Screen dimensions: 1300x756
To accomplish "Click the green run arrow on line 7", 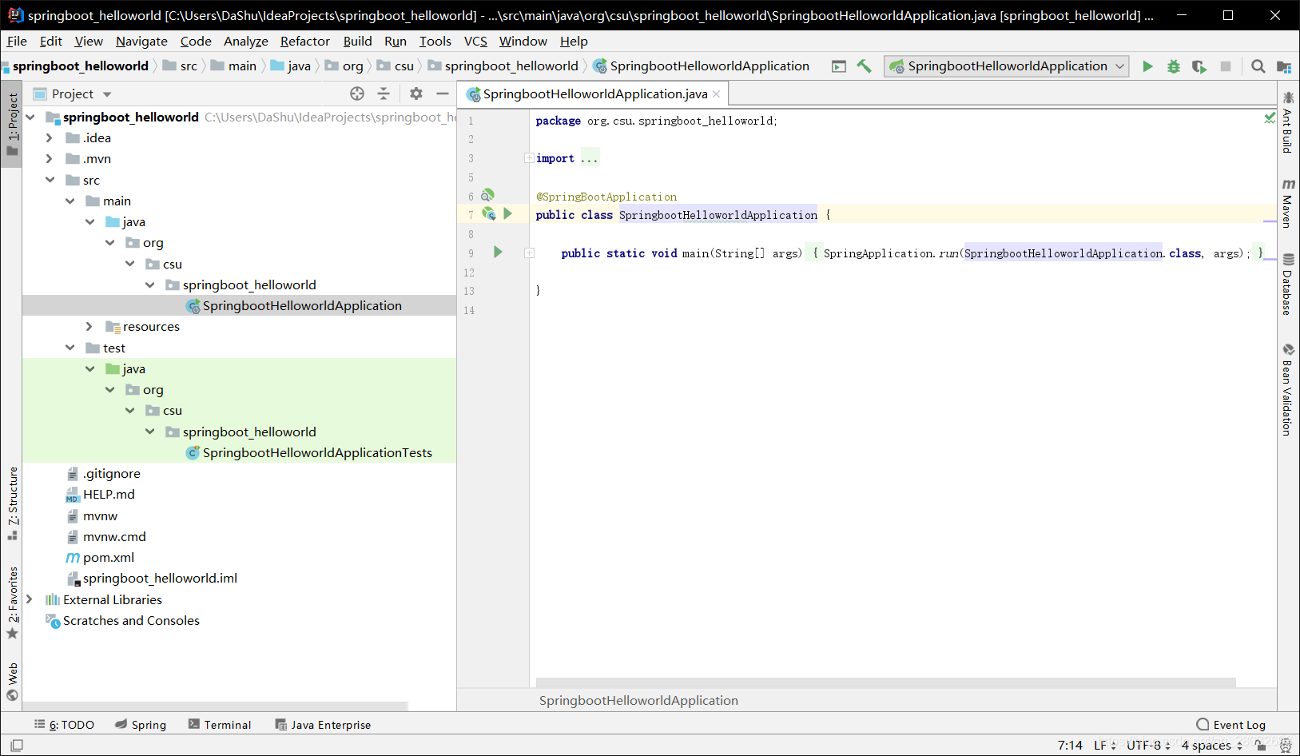I will [507, 214].
